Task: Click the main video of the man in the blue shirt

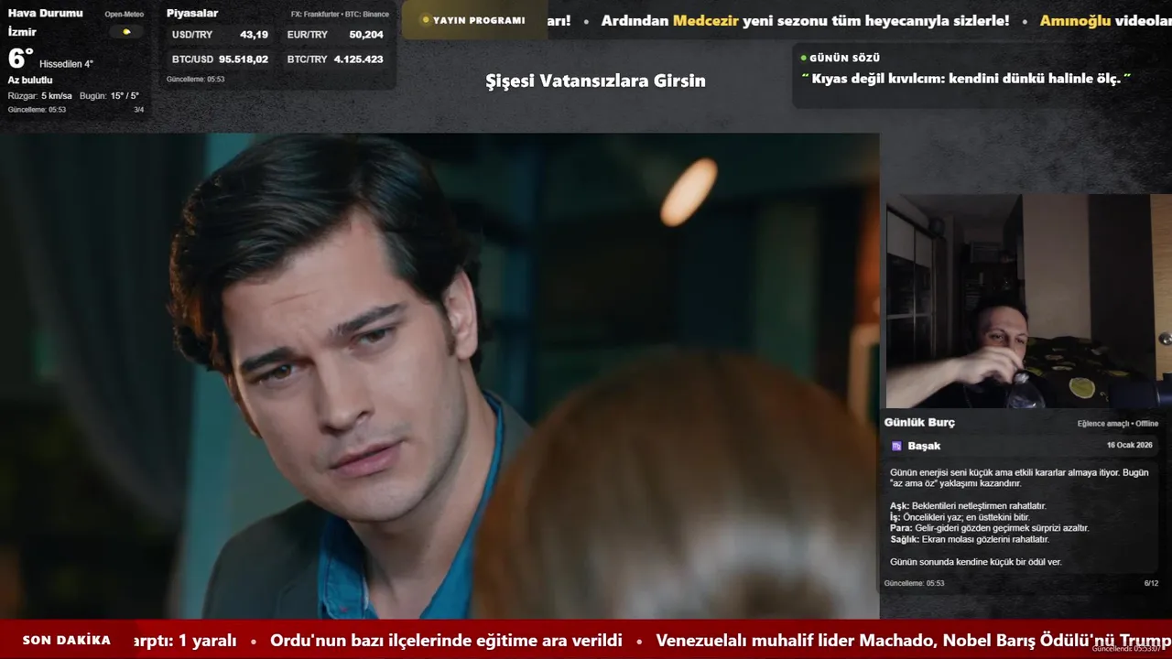Action: point(439,376)
